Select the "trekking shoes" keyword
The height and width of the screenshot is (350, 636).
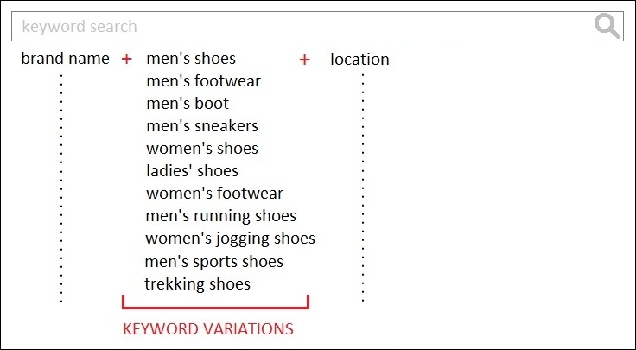click(197, 284)
